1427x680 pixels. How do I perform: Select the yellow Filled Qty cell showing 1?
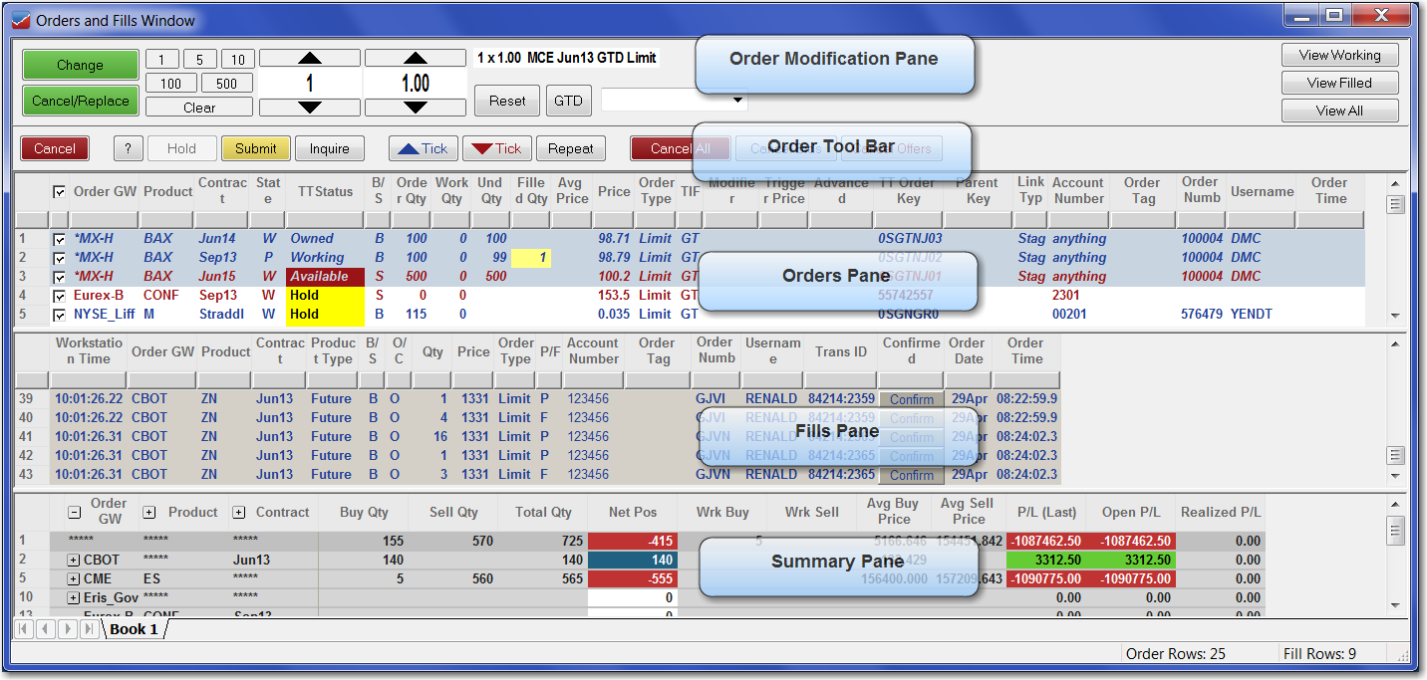pos(530,258)
